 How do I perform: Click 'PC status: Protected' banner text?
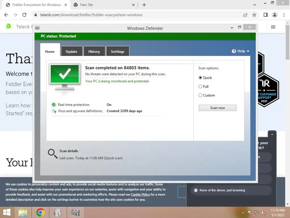pyautogui.click(x=58, y=36)
